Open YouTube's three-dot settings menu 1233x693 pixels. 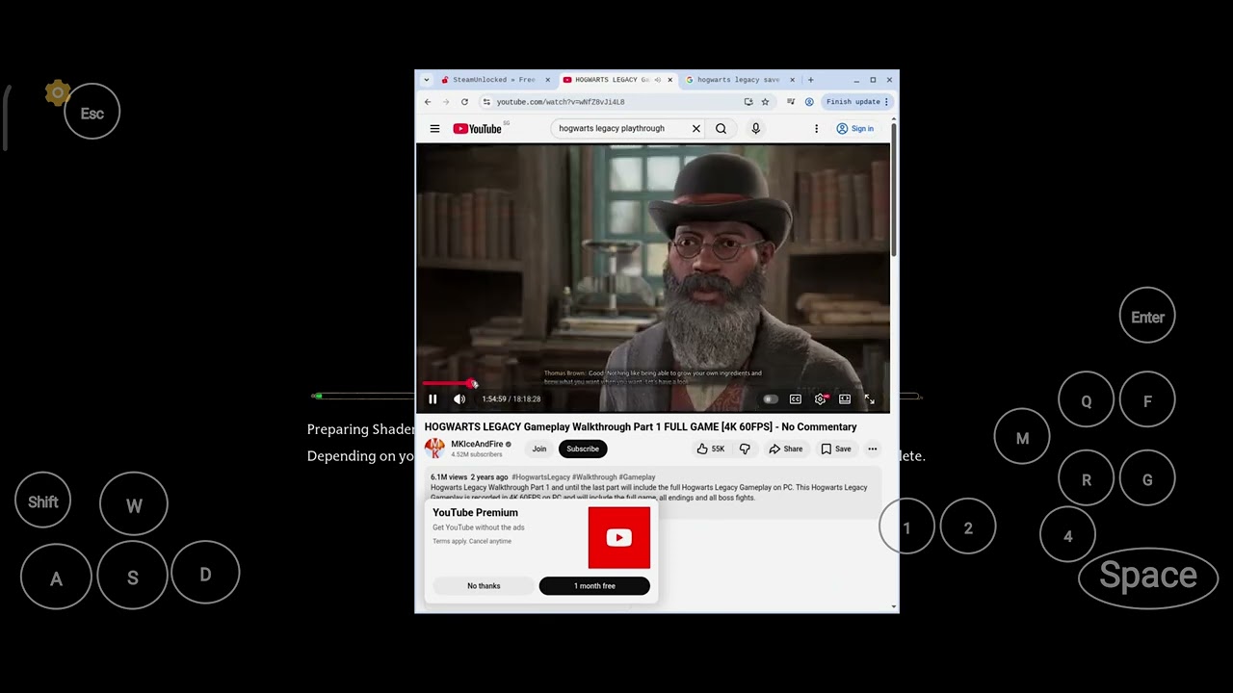coord(816,129)
